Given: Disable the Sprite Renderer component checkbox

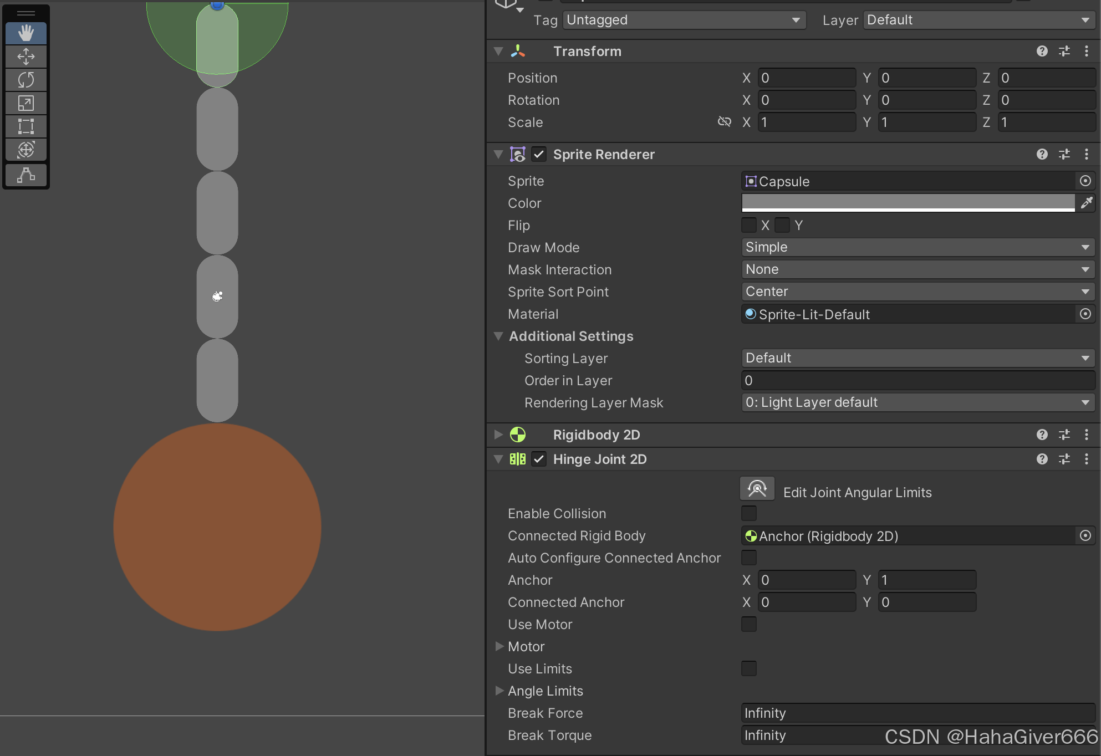Looking at the screenshot, I should pos(539,154).
